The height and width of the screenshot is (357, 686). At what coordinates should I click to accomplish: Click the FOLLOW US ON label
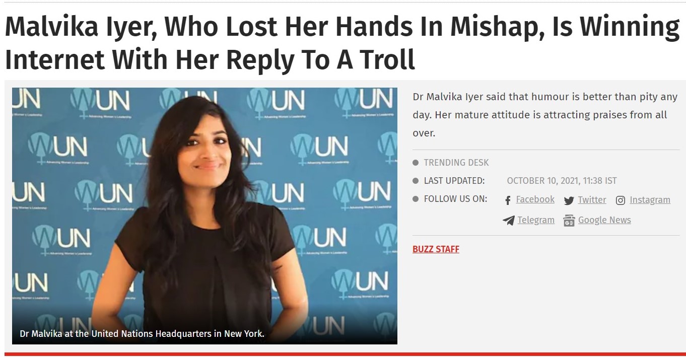455,199
